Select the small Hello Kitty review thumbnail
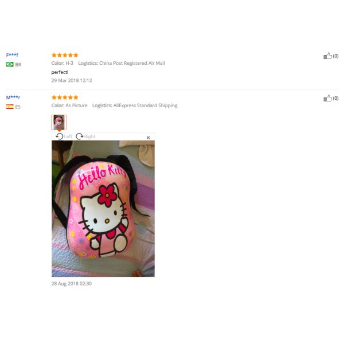 [x=59, y=122]
